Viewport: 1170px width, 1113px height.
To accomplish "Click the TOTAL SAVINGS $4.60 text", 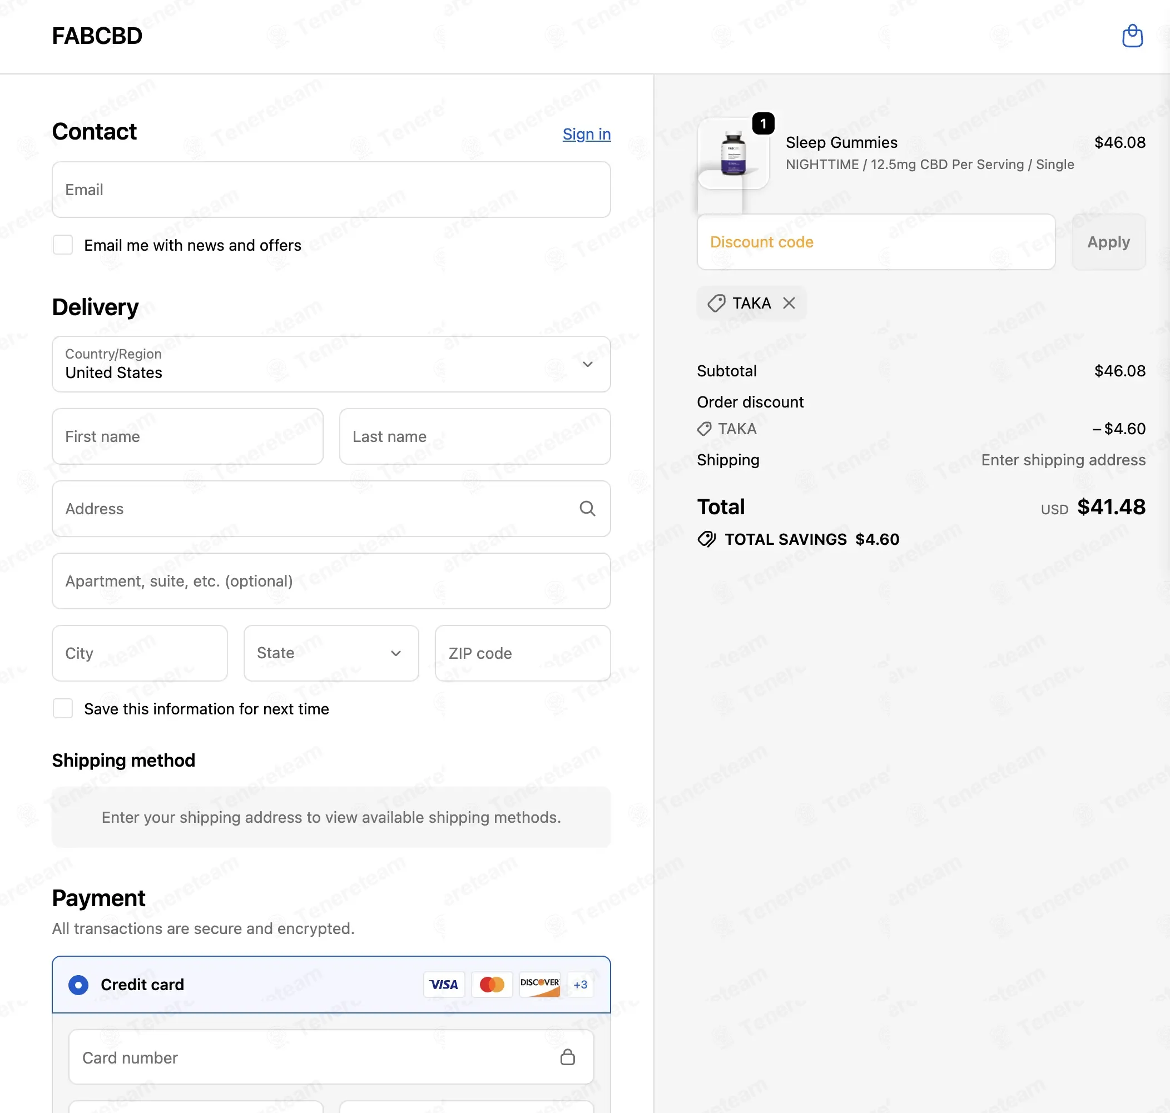I will 812,539.
